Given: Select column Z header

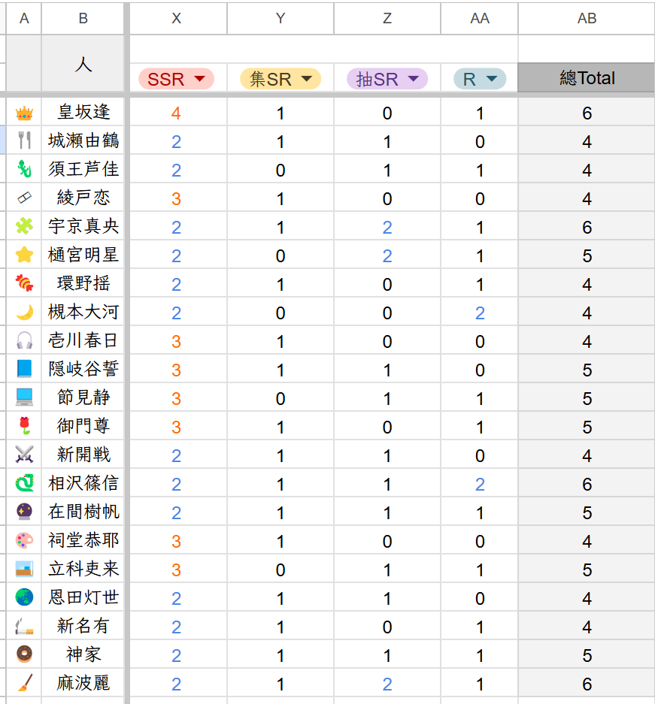Looking at the screenshot, I should (x=387, y=19).
